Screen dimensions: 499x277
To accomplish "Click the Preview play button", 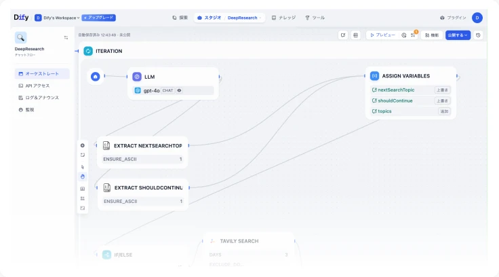I will pyautogui.click(x=383, y=35).
